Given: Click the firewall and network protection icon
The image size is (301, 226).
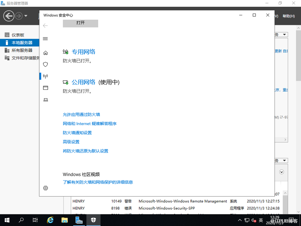Looking at the screenshot, I should [x=46, y=76].
